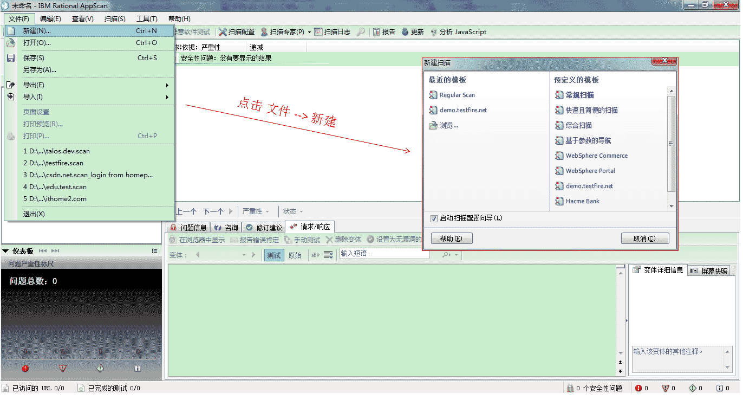Click the 删除变体 (Delete Variant) icon
The image size is (743, 419).
point(347,239)
